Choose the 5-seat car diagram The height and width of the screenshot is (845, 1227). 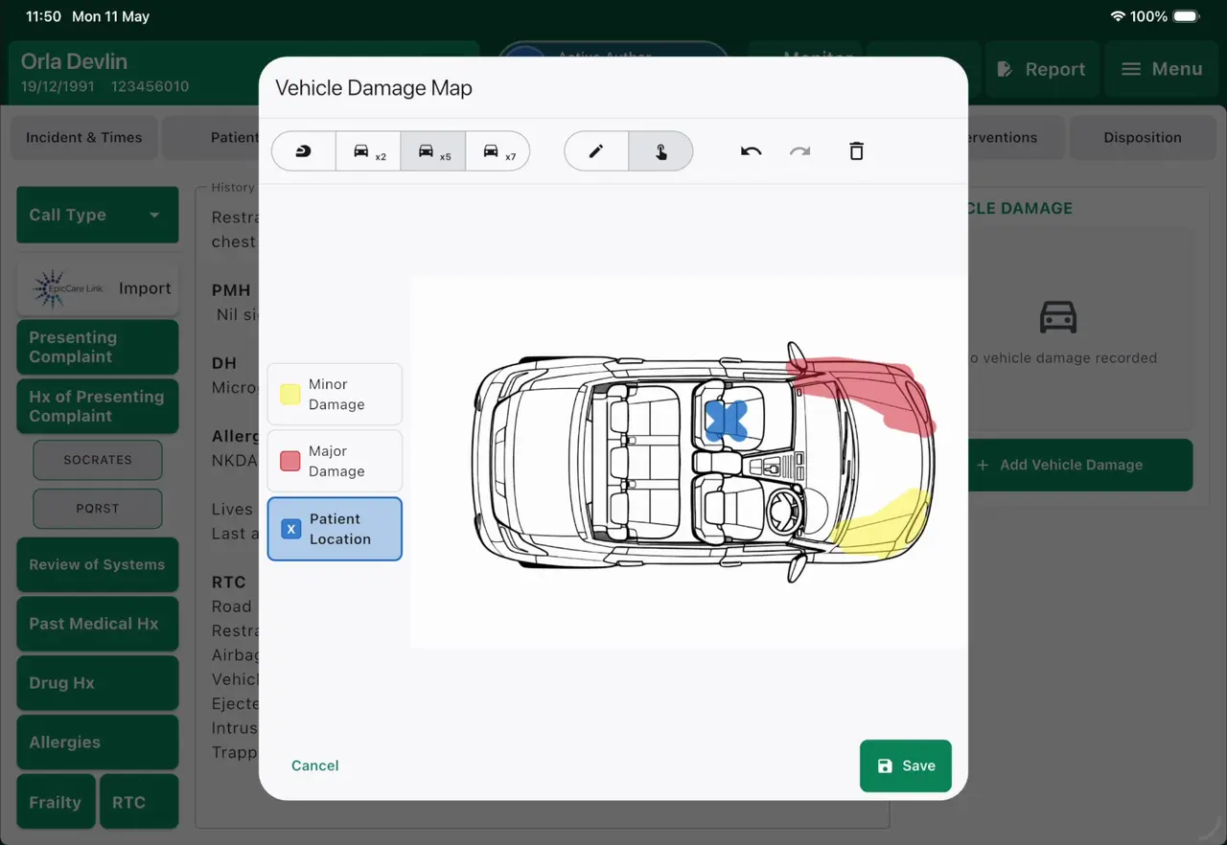(433, 151)
